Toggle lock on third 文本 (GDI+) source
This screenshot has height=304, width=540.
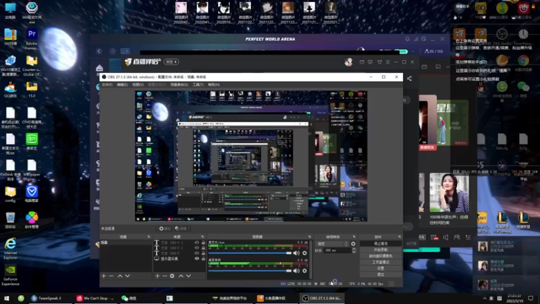pyautogui.click(x=203, y=253)
